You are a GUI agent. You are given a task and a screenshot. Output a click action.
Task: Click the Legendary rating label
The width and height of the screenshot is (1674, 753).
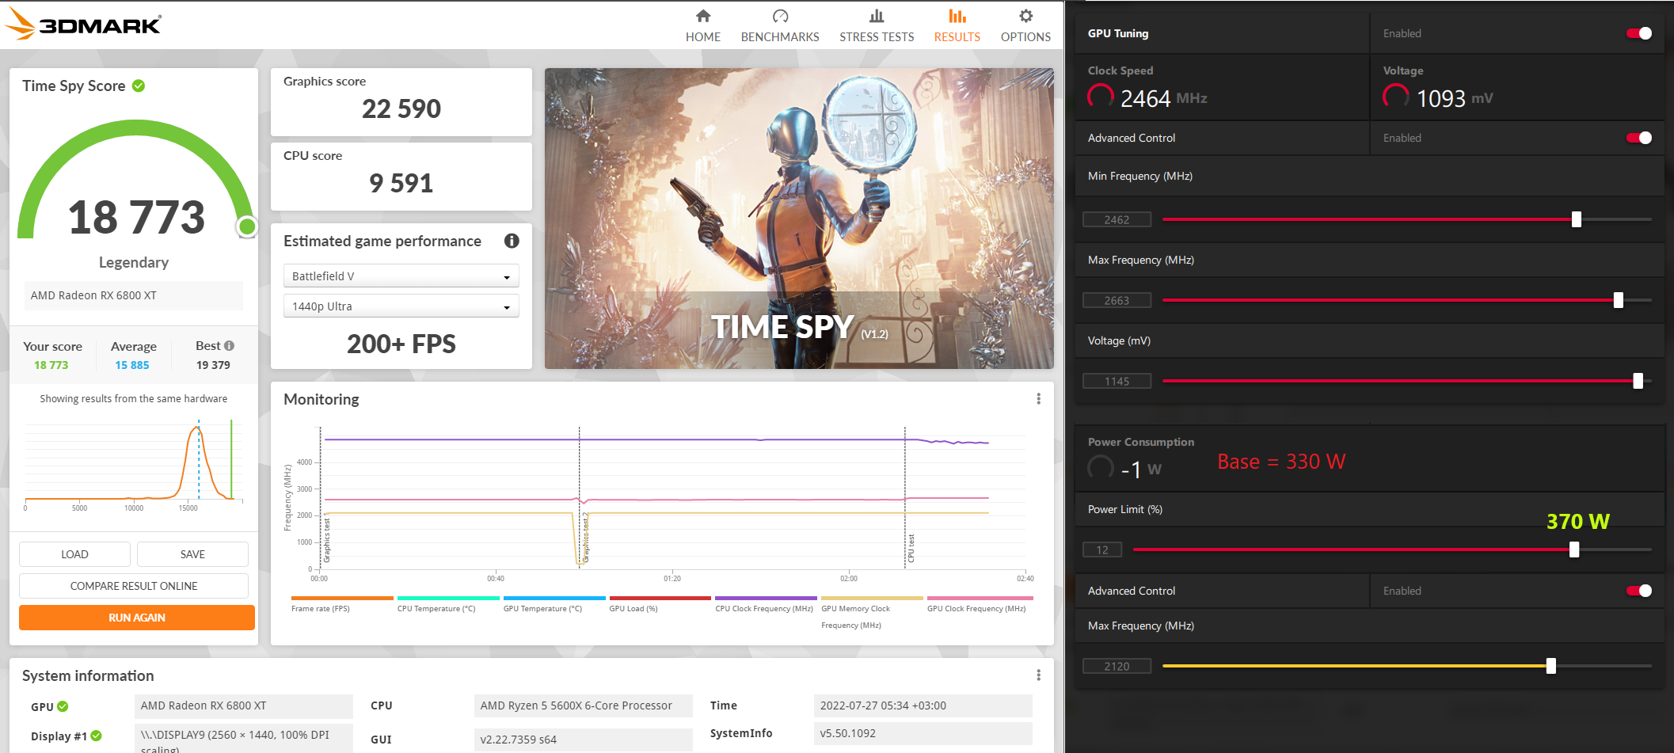tap(134, 262)
